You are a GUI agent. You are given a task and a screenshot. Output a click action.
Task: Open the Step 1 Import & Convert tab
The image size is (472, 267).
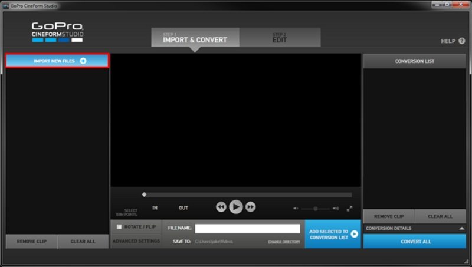195,38
